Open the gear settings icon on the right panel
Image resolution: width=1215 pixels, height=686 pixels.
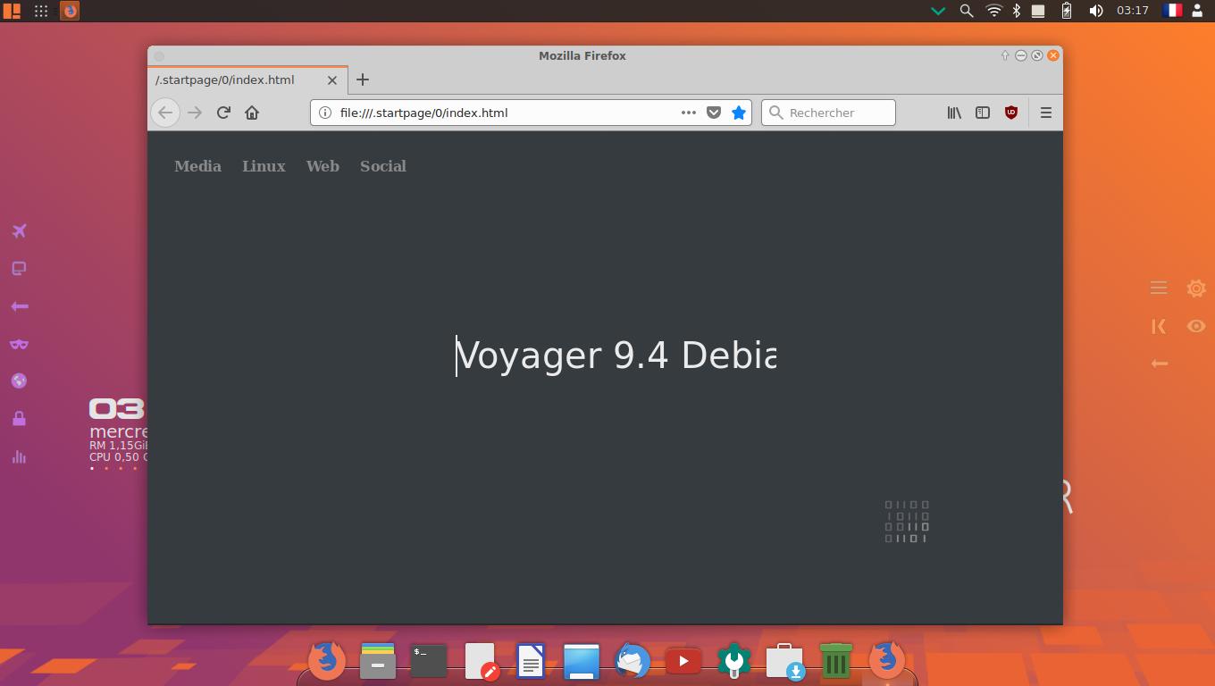pos(1196,288)
